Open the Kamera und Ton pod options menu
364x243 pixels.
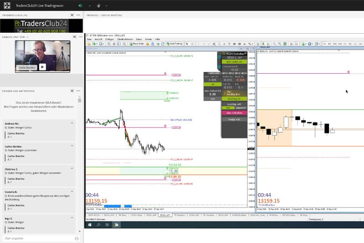point(81,37)
